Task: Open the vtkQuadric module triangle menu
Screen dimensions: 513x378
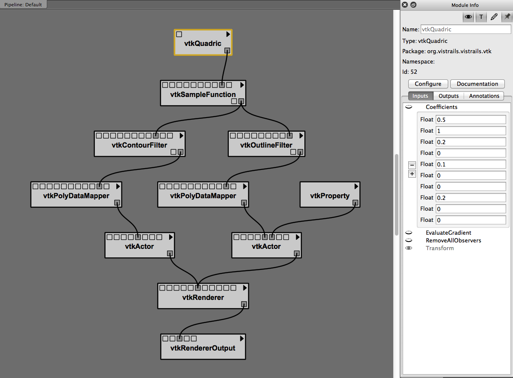Action: 228,34
